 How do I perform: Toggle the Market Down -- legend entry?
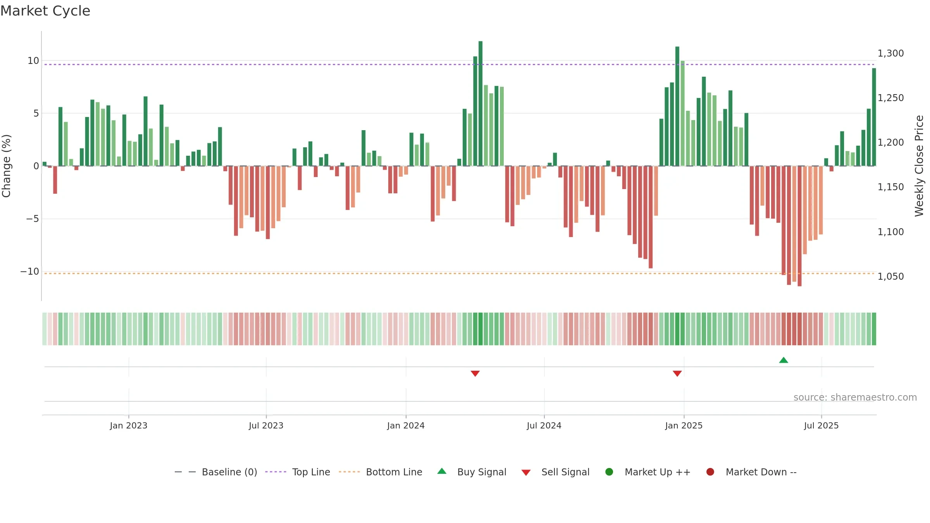751,472
